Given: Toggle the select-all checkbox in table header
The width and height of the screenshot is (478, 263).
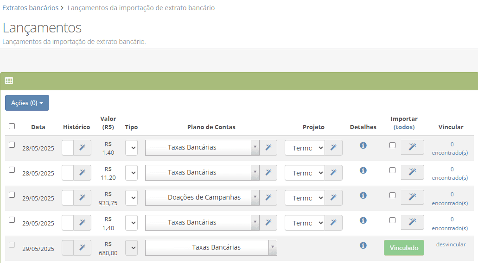Looking at the screenshot, I should tap(12, 126).
